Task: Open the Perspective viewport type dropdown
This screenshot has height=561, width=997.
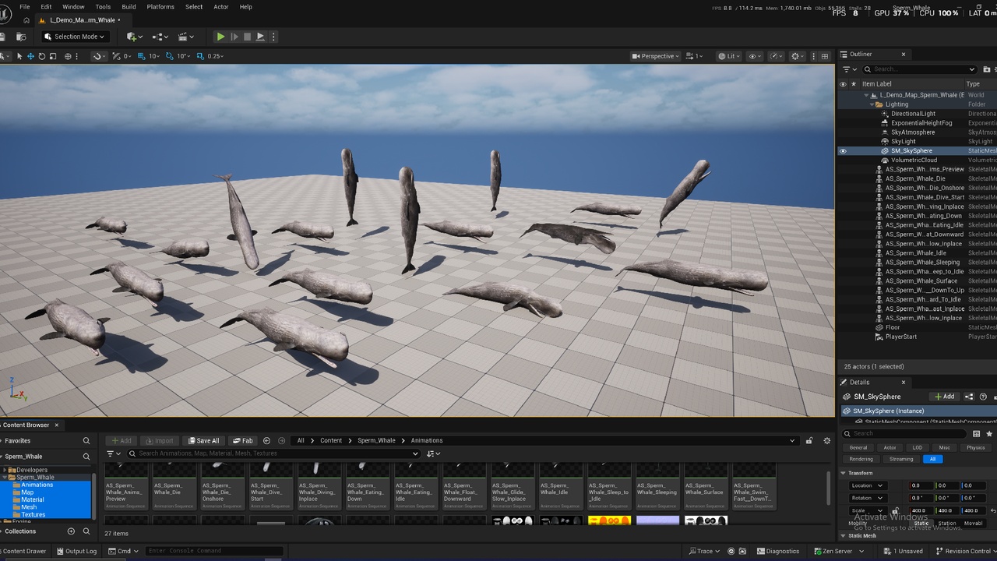Action: pos(656,56)
